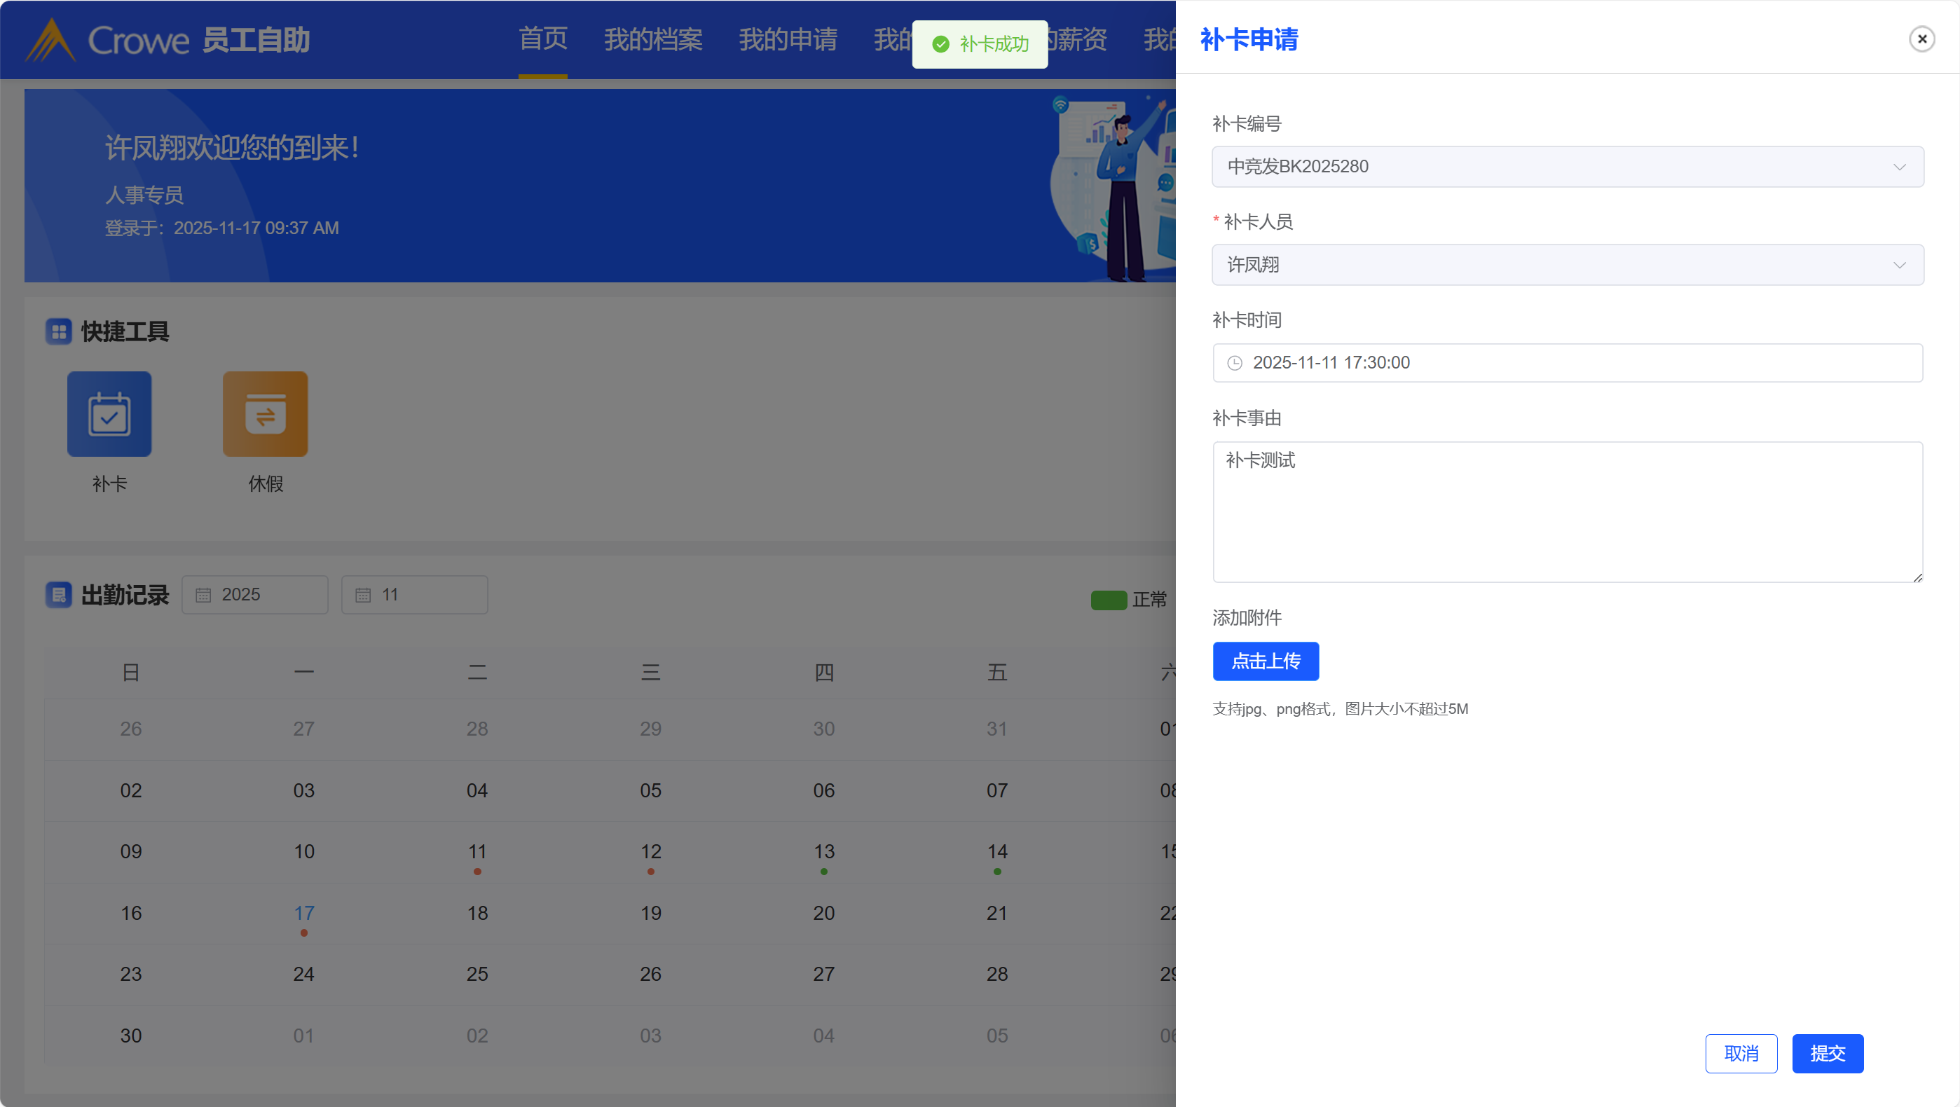Click the clock icon in 补卡时间 field
This screenshot has height=1107, width=1960.
click(x=1234, y=363)
